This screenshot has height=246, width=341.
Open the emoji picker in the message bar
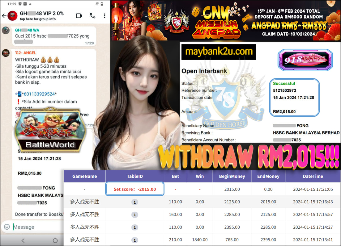pyautogui.click(x=7, y=227)
